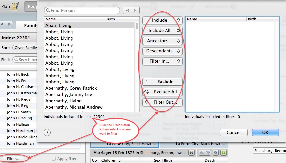This screenshot has width=286, height=163.
Task: Open the Sort Given Family dropdown
Action: click(25, 48)
